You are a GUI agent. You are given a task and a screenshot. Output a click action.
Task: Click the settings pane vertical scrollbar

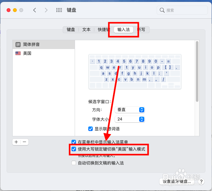(197, 71)
